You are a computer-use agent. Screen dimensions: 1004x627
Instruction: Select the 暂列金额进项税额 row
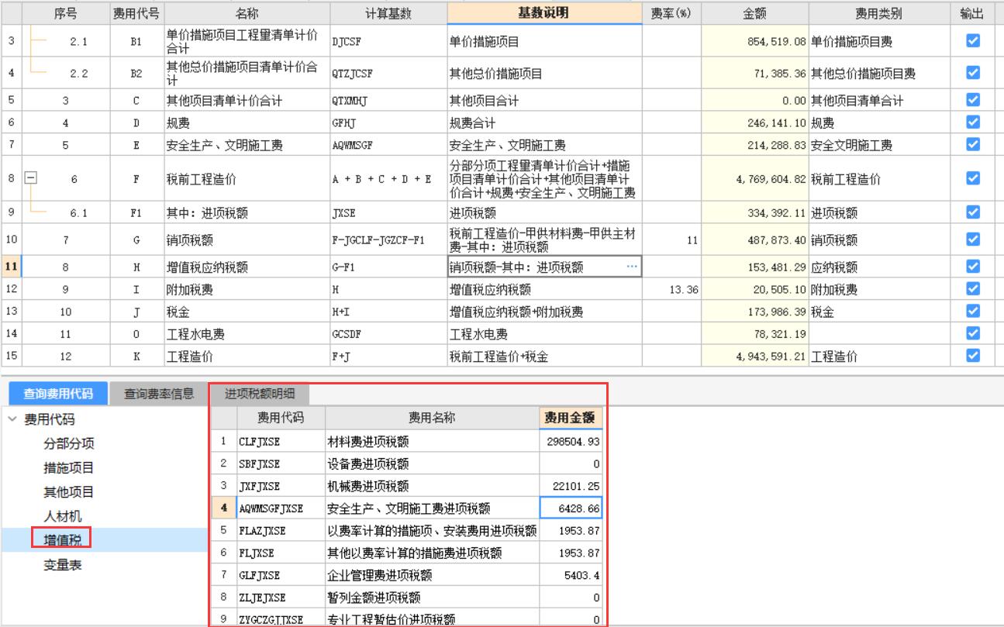pos(407,598)
